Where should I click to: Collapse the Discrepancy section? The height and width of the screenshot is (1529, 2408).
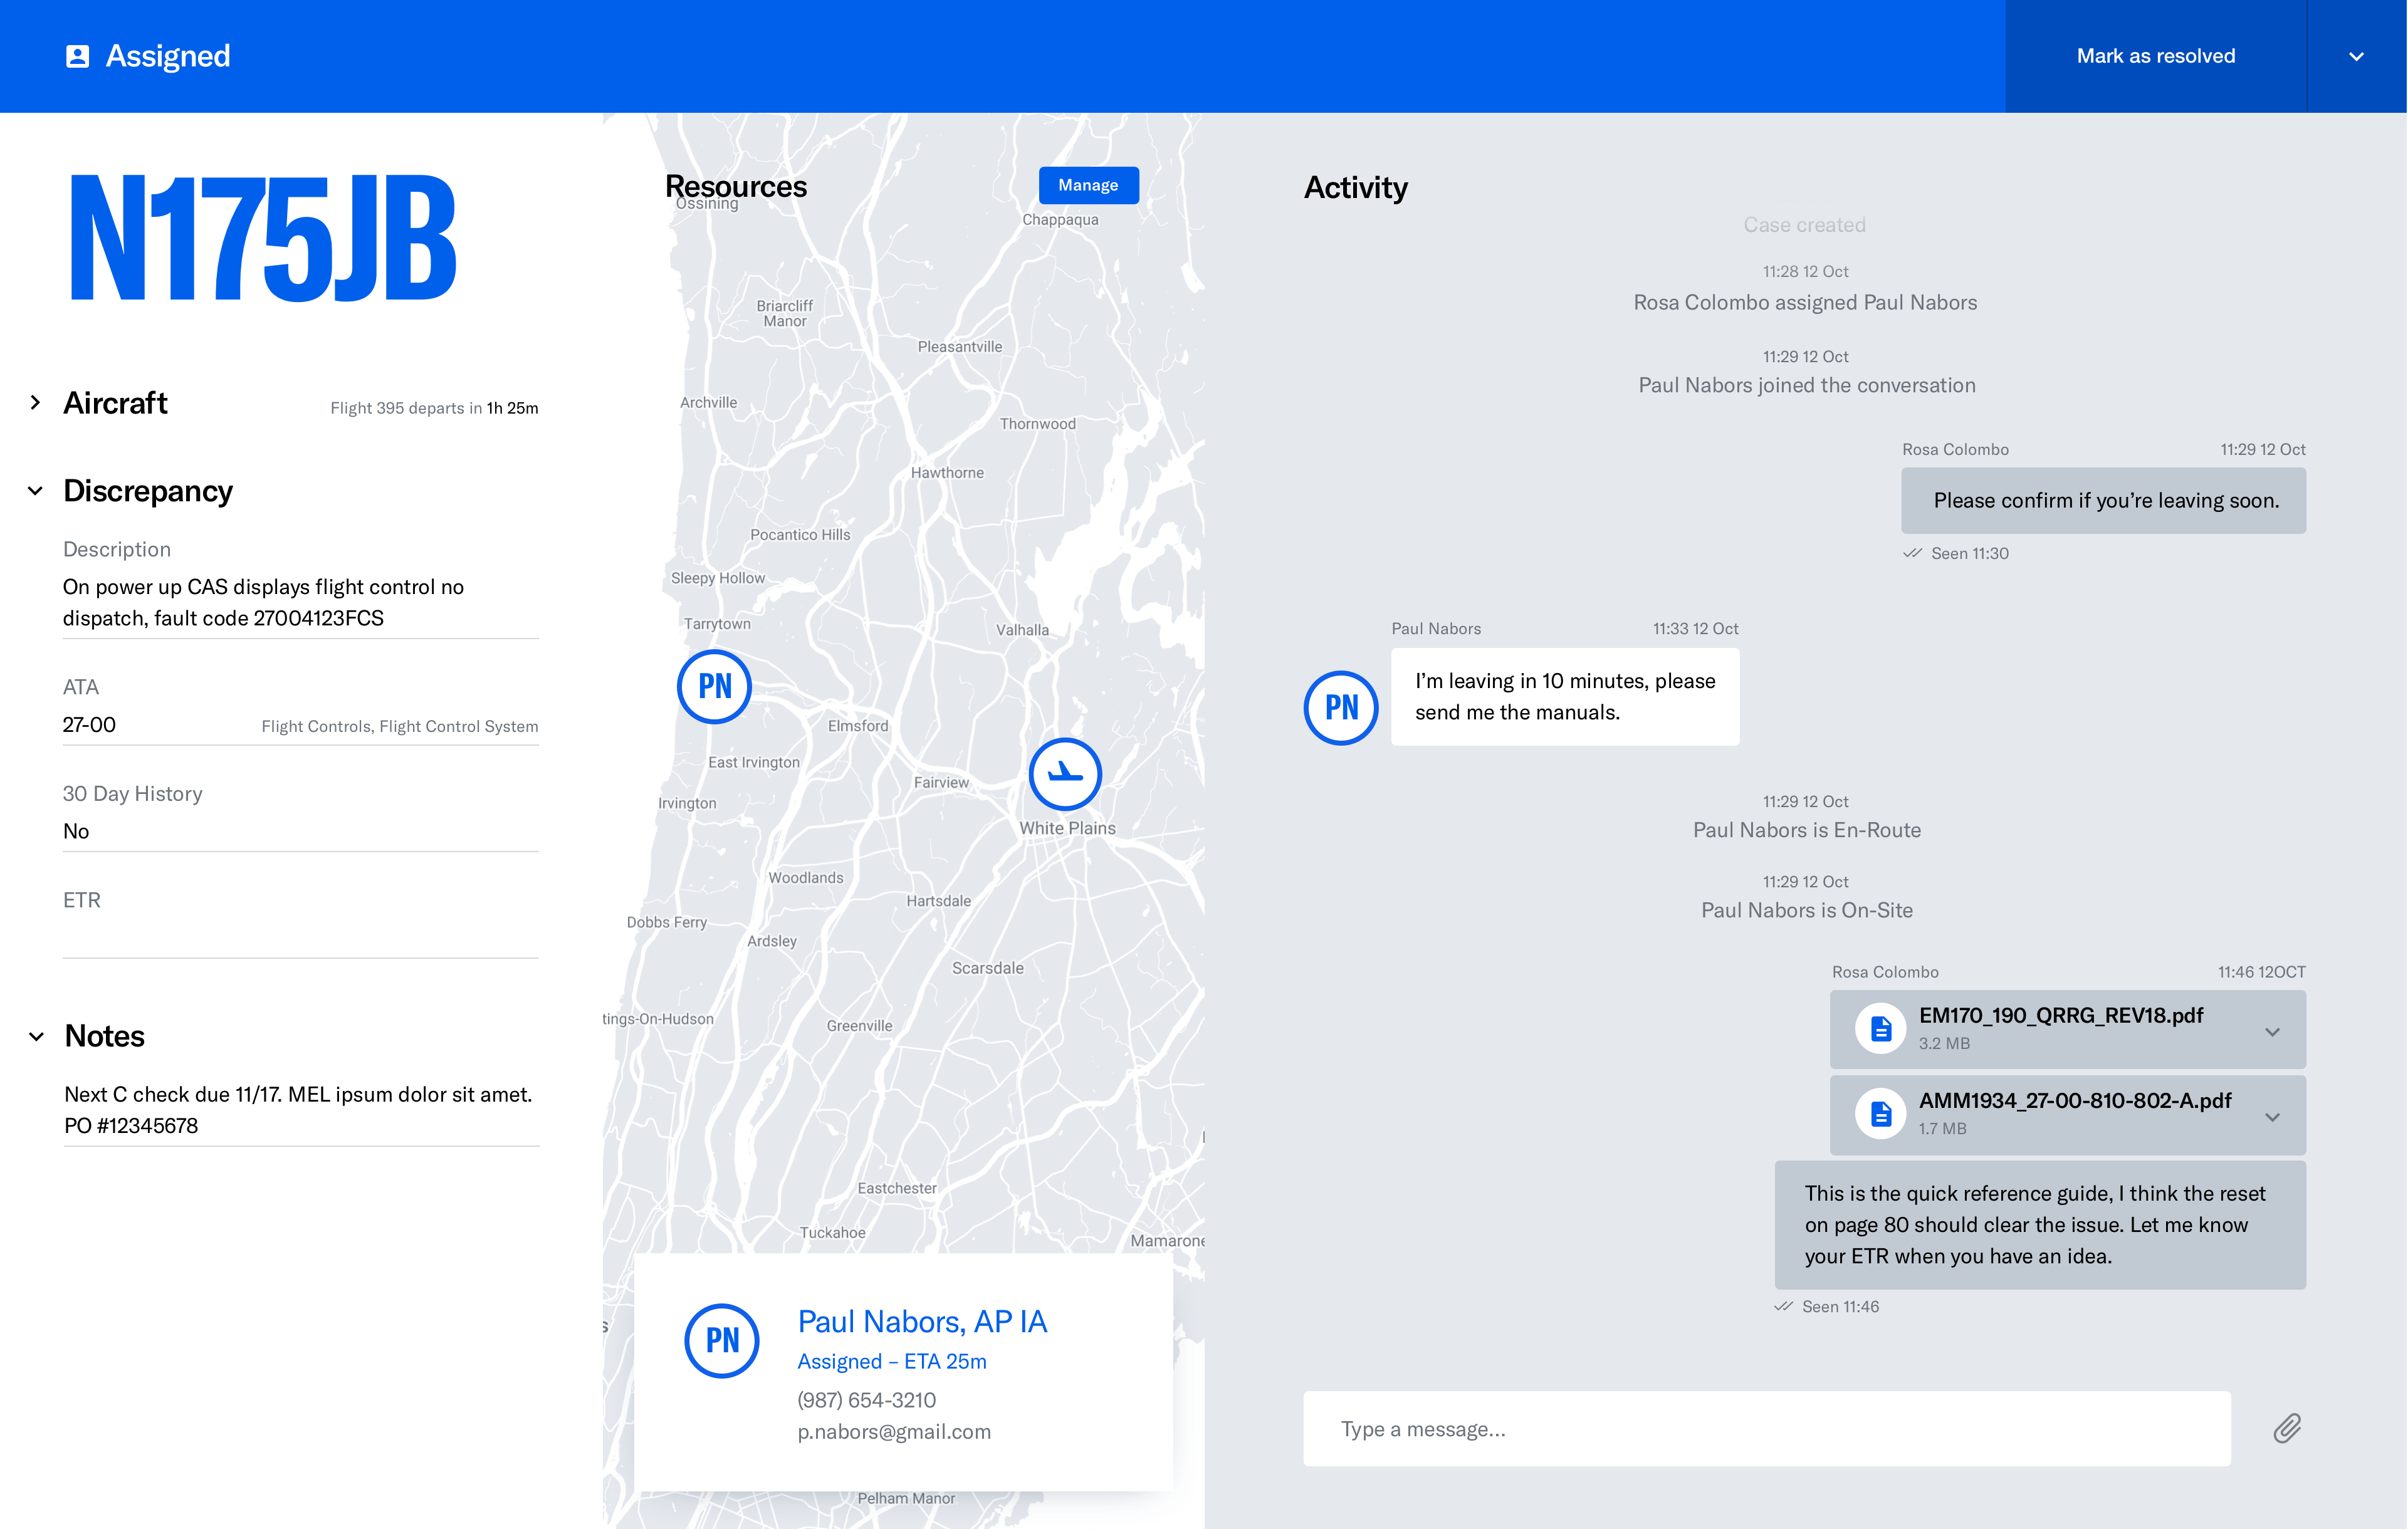(x=36, y=491)
